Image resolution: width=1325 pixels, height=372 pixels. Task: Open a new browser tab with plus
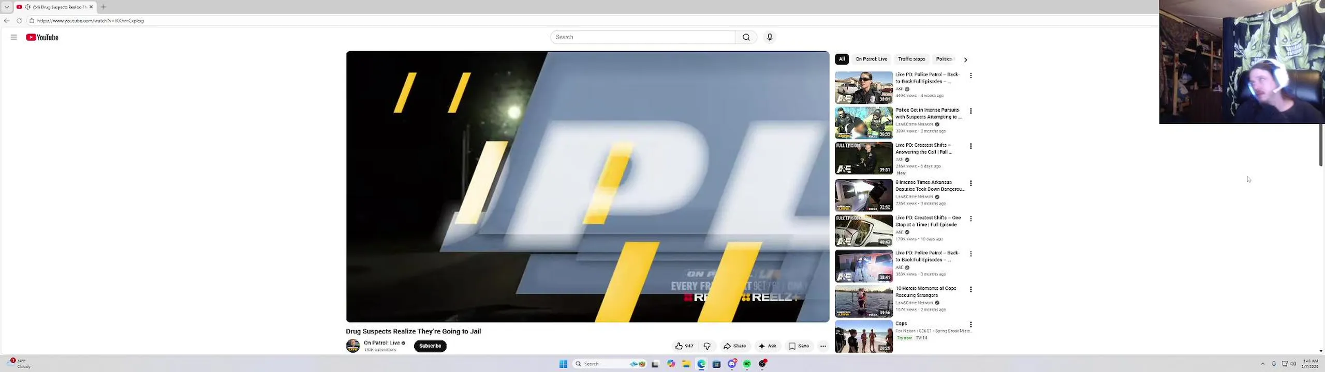(x=104, y=7)
